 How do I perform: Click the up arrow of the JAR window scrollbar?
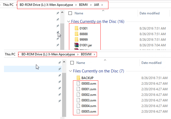tap(62, 12)
